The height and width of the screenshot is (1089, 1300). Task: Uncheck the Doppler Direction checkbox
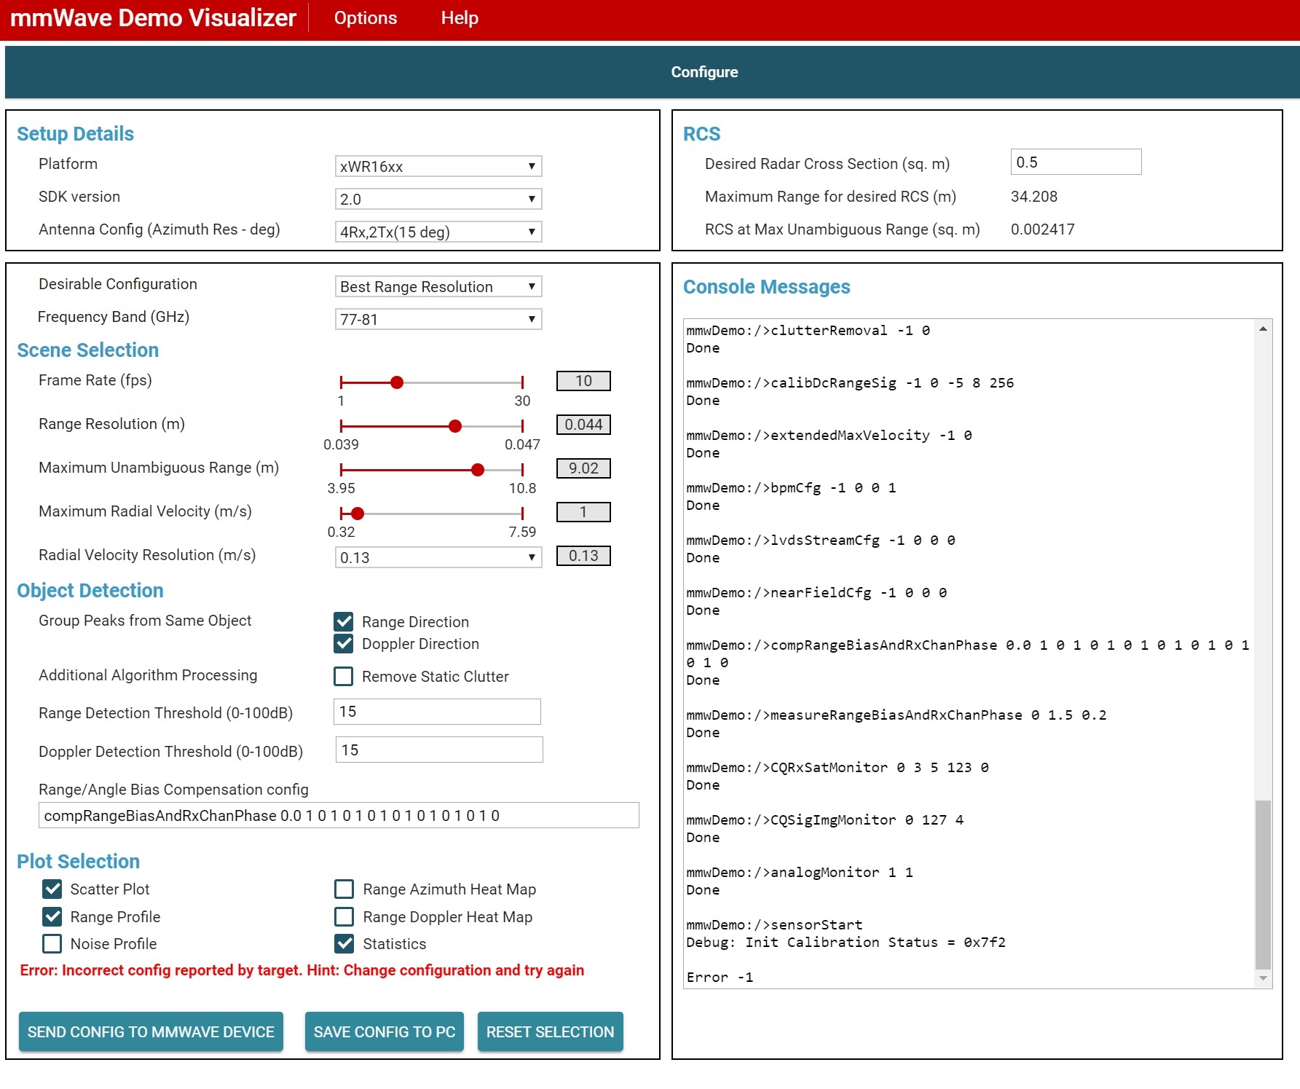(344, 643)
